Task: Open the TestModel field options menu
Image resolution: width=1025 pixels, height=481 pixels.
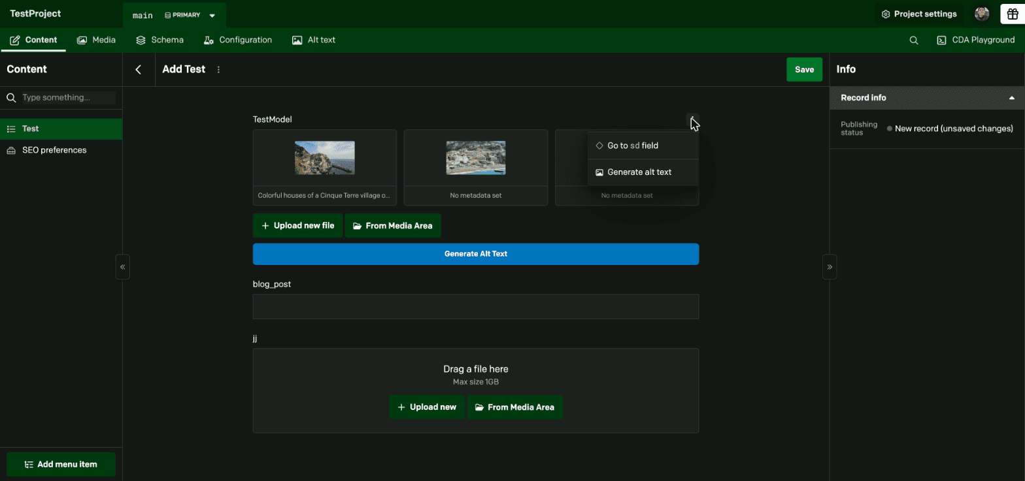Action: (692, 119)
